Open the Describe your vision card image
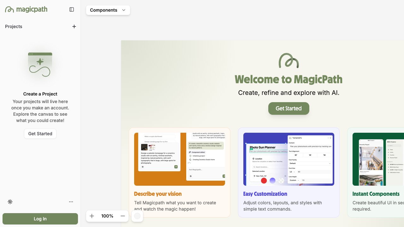The image size is (404, 227). coord(180,159)
